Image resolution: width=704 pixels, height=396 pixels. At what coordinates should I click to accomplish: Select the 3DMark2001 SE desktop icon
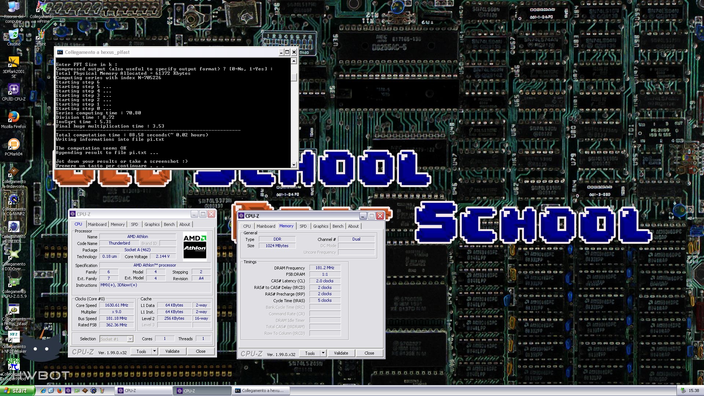14,67
